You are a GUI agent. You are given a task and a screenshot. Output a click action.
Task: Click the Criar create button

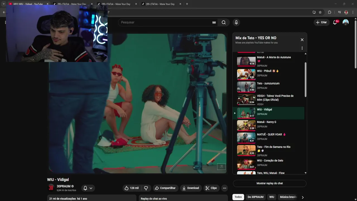click(321, 22)
